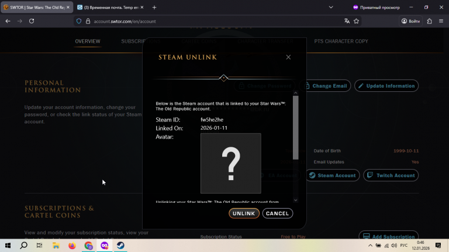Image resolution: width=449 pixels, height=252 pixels.
Task: Click the Twitch Account button
Action: point(391,175)
